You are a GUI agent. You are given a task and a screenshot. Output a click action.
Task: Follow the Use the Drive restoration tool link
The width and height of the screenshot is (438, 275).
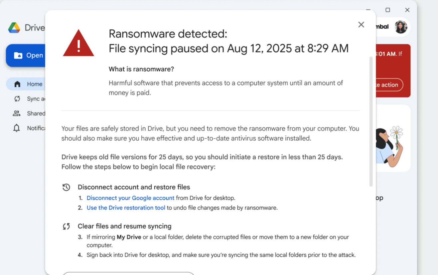point(126,208)
